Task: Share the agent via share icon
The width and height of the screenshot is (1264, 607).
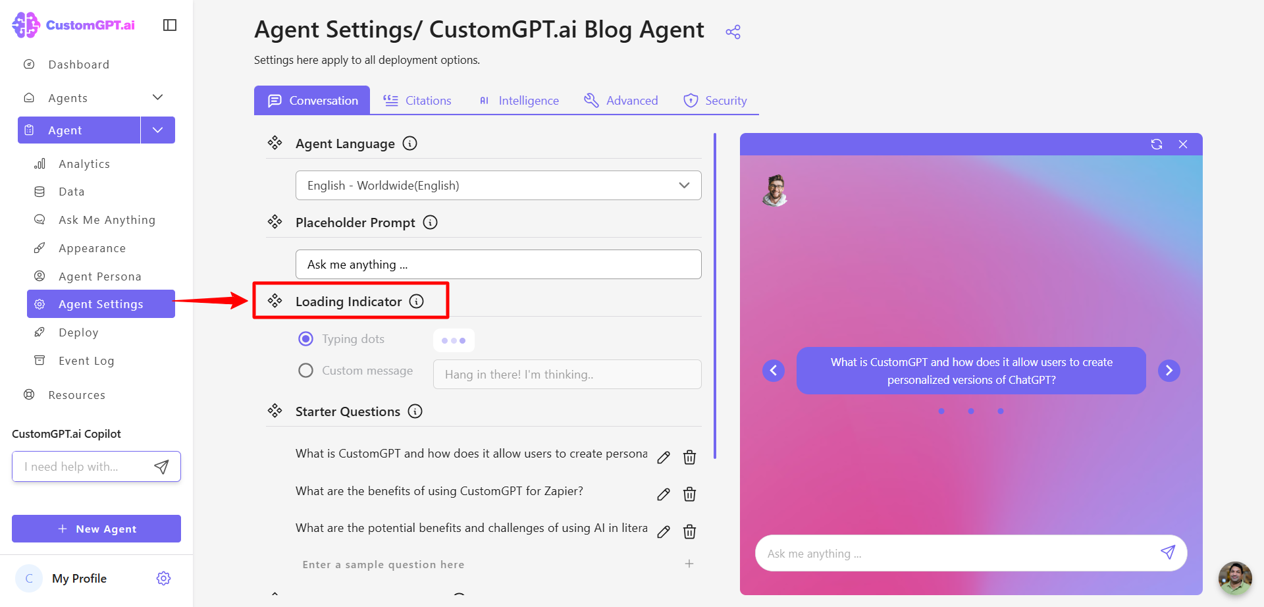Action: (x=733, y=32)
